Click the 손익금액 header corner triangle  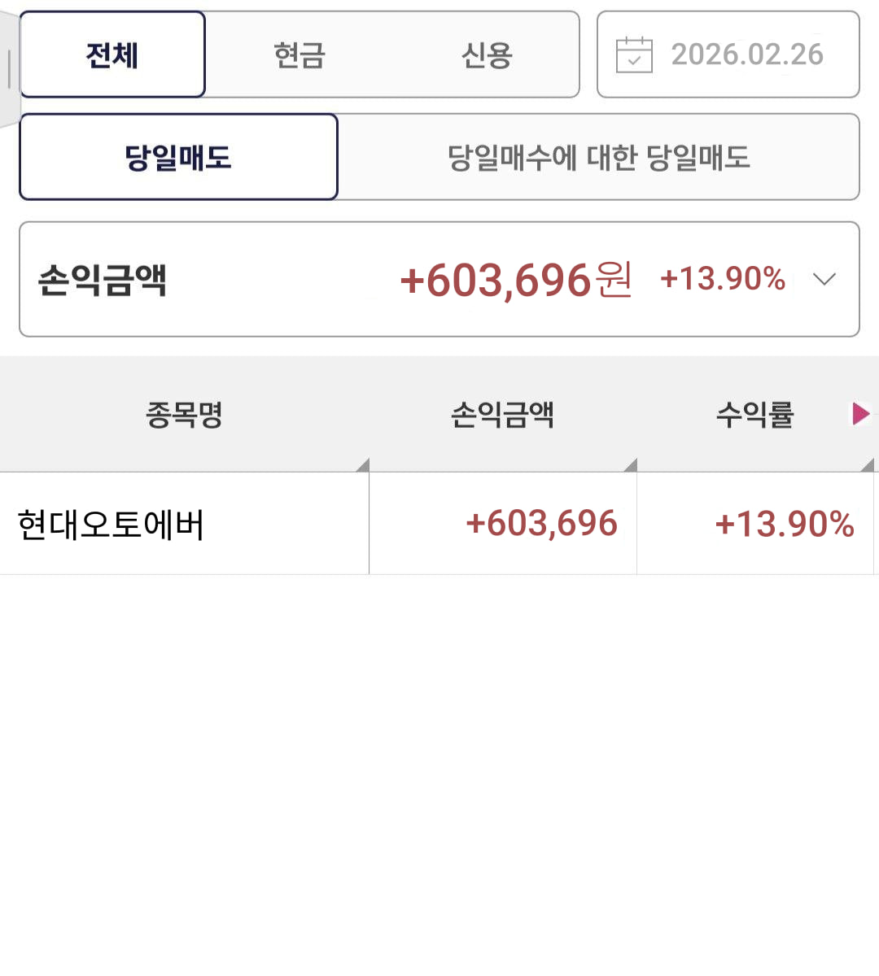[x=631, y=465]
